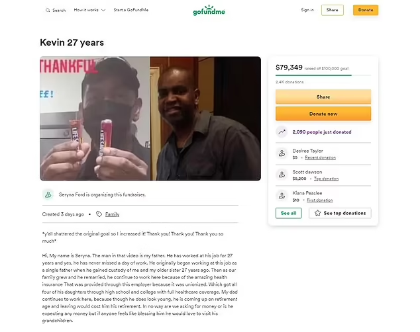Click the Donate now button

pos(323,114)
